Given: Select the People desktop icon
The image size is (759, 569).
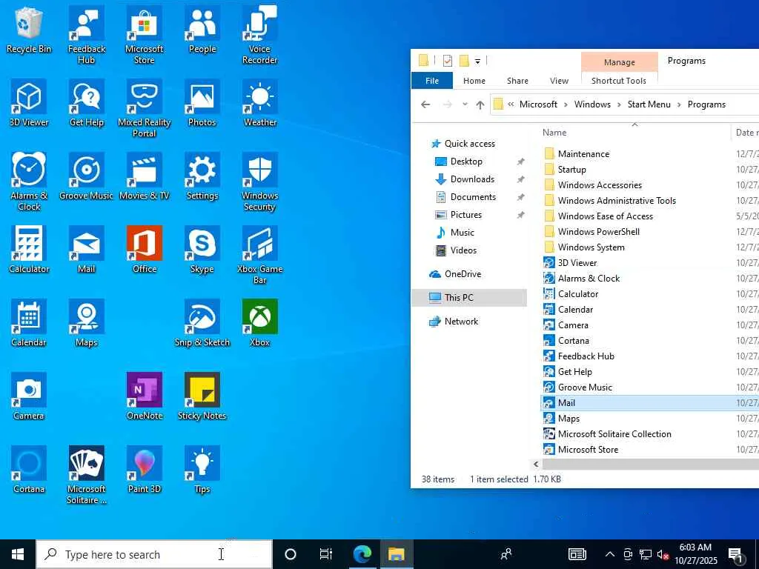Looking at the screenshot, I should coord(202,30).
